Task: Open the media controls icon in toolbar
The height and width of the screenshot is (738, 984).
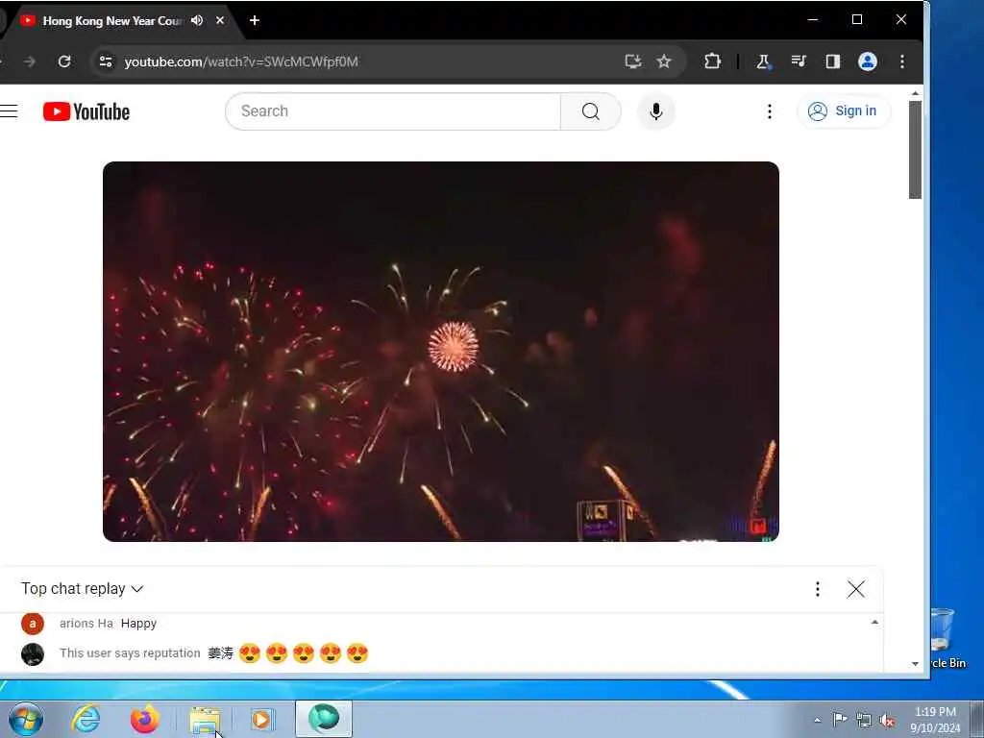Action: [x=799, y=61]
